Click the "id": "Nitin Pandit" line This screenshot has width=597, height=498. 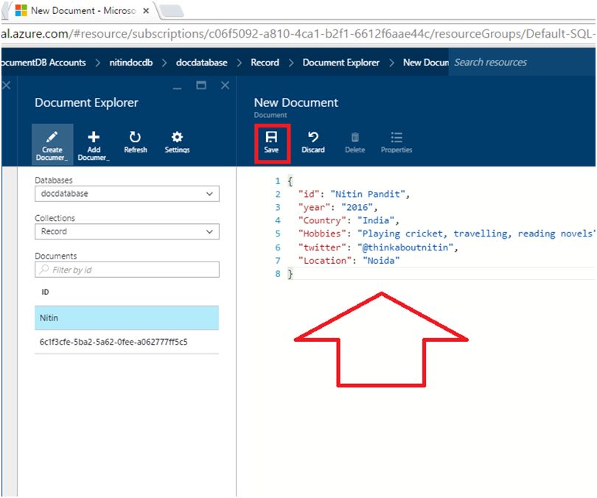point(354,194)
